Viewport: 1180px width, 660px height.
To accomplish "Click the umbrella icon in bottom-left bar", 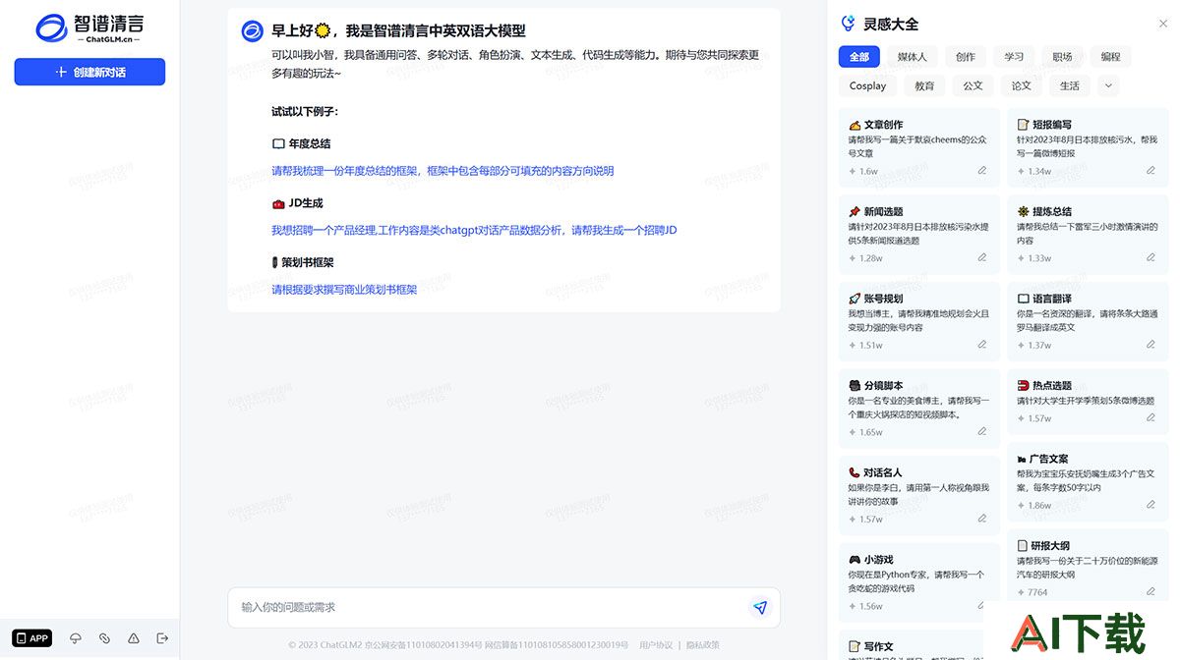I will [x=76, y=638].
